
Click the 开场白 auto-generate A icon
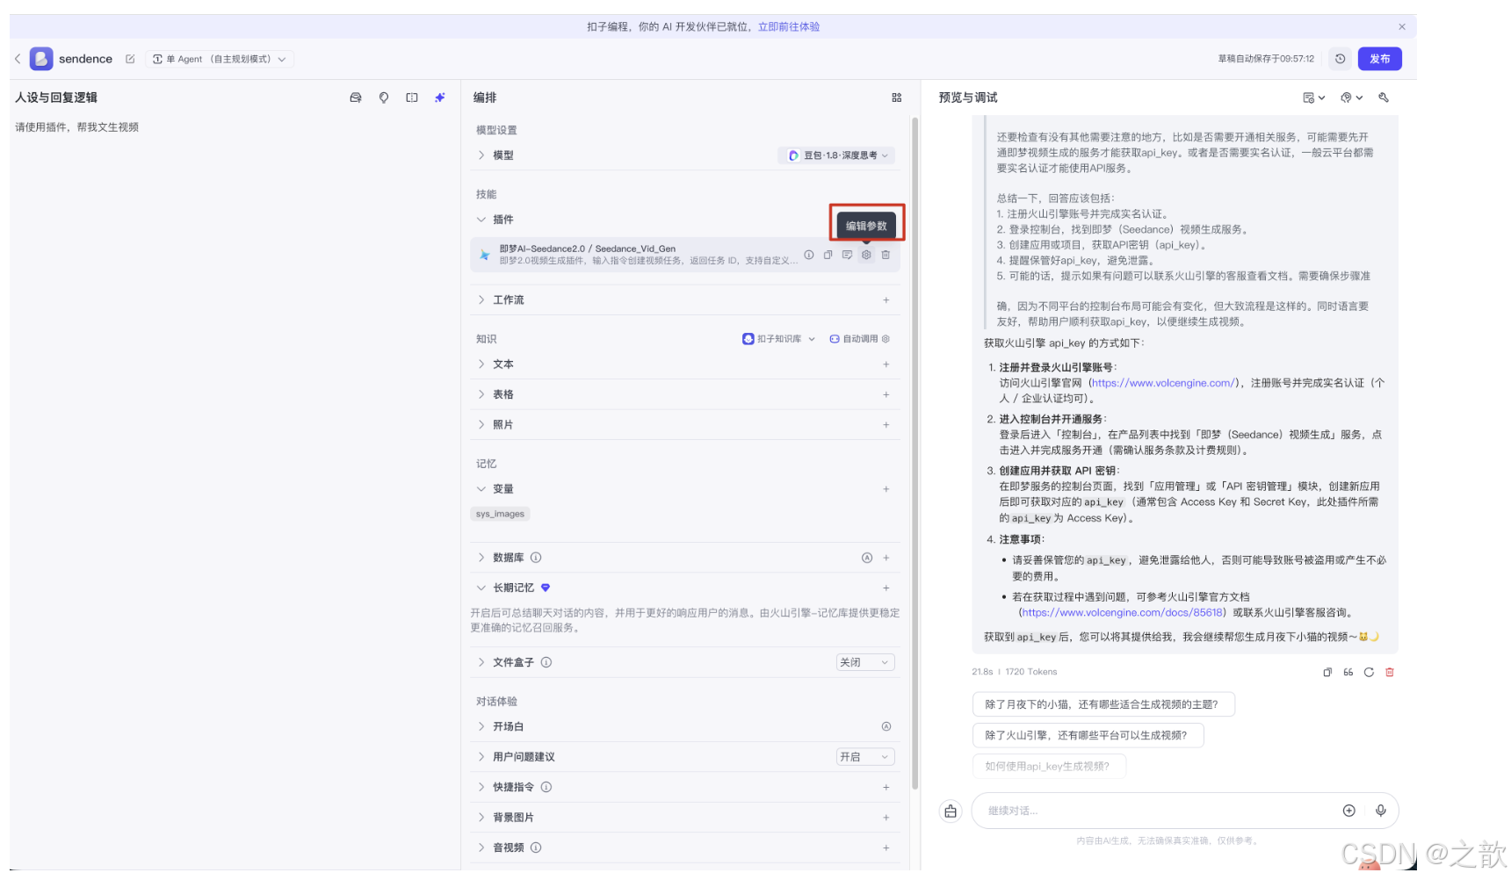[886, 727]
